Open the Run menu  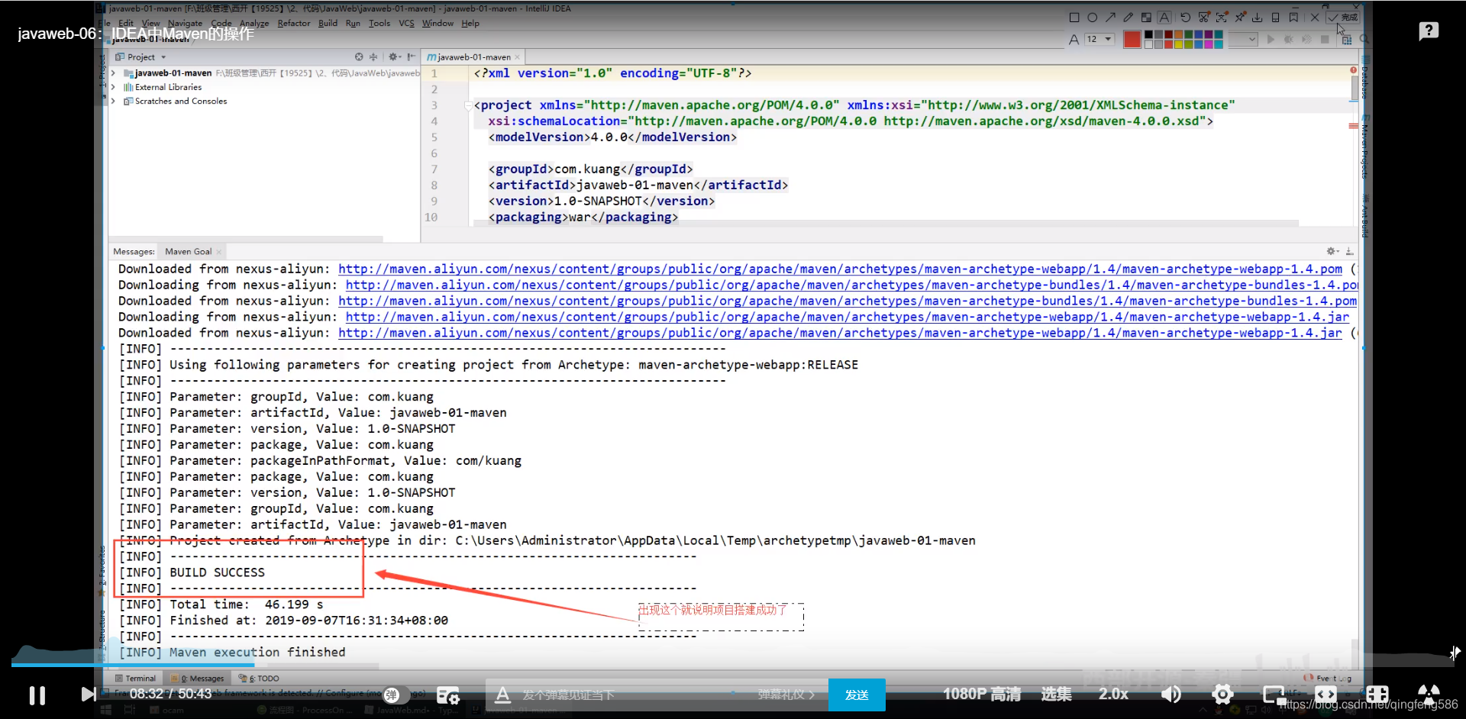coord(353,23)
